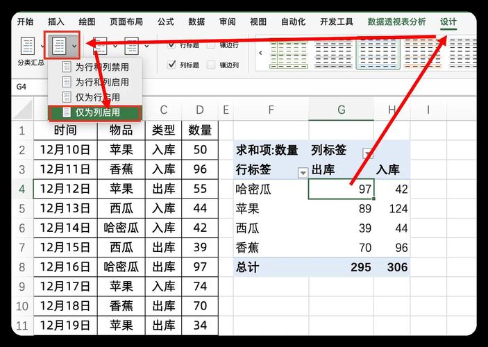Screen dimensions: 488x347
Task: Select the green pivot table style thumbnail
Action: [x=288, y=52]
